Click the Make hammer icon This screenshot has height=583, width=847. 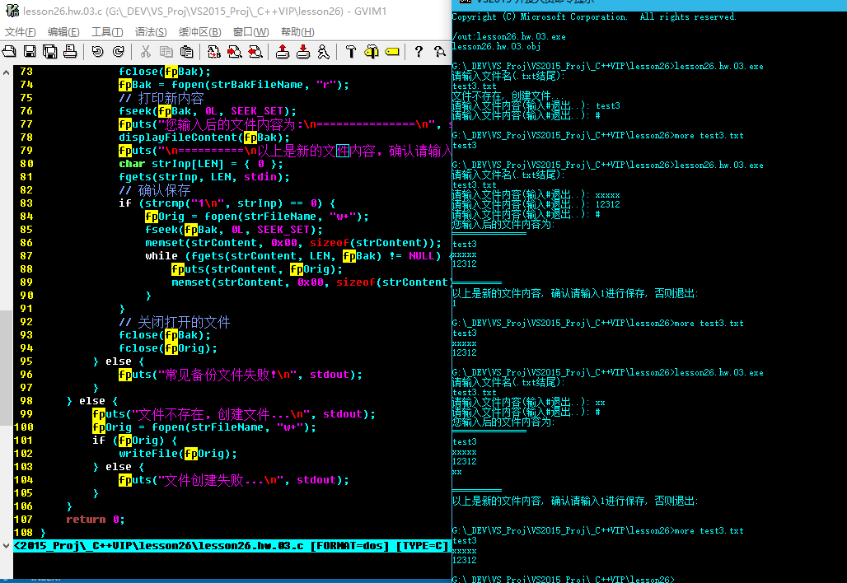(x=350, y=52)
